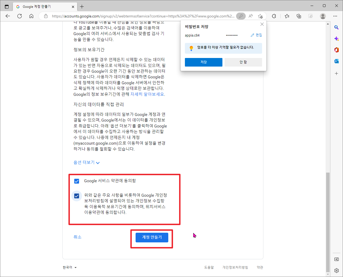Image resolution: width=343 pixels, height=277 pixels.
Task: Click the Read aloud icon
Action: (251, 16)
